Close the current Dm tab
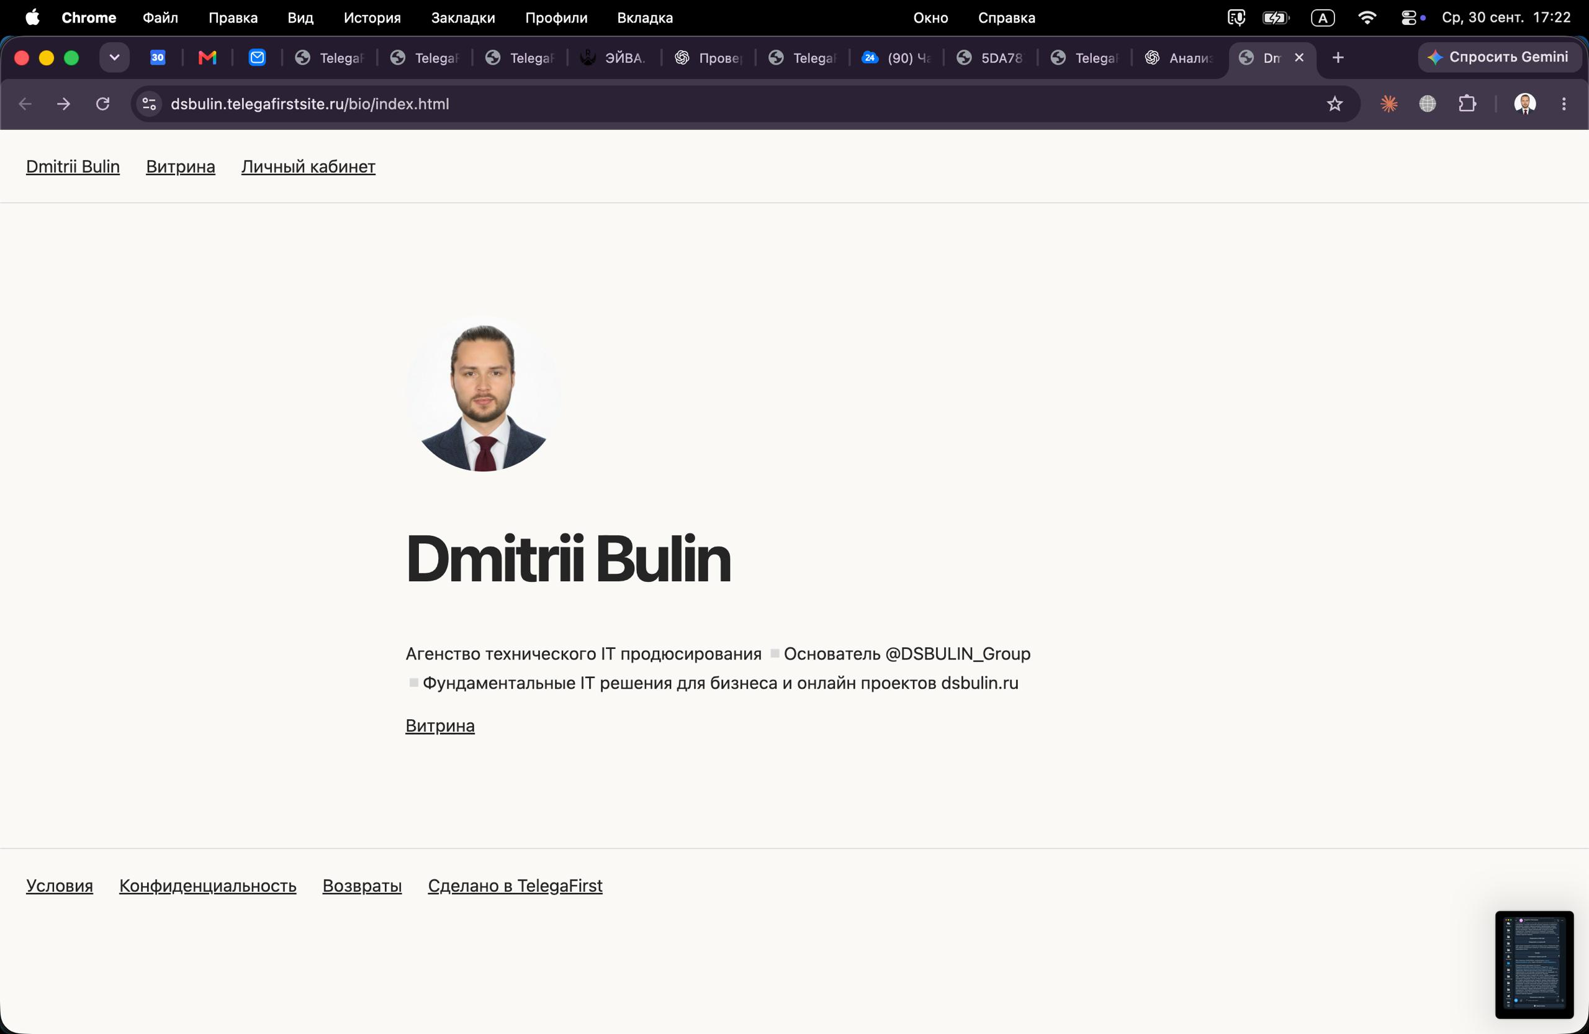 pos(1299,58)
